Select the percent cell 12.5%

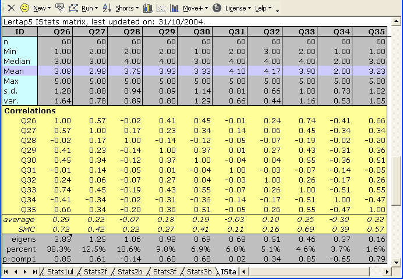90,249
